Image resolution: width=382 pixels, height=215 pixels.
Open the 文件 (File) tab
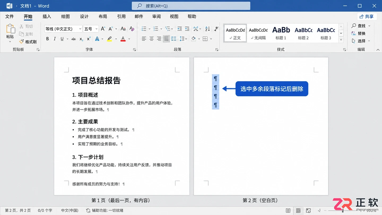point(10,16)
